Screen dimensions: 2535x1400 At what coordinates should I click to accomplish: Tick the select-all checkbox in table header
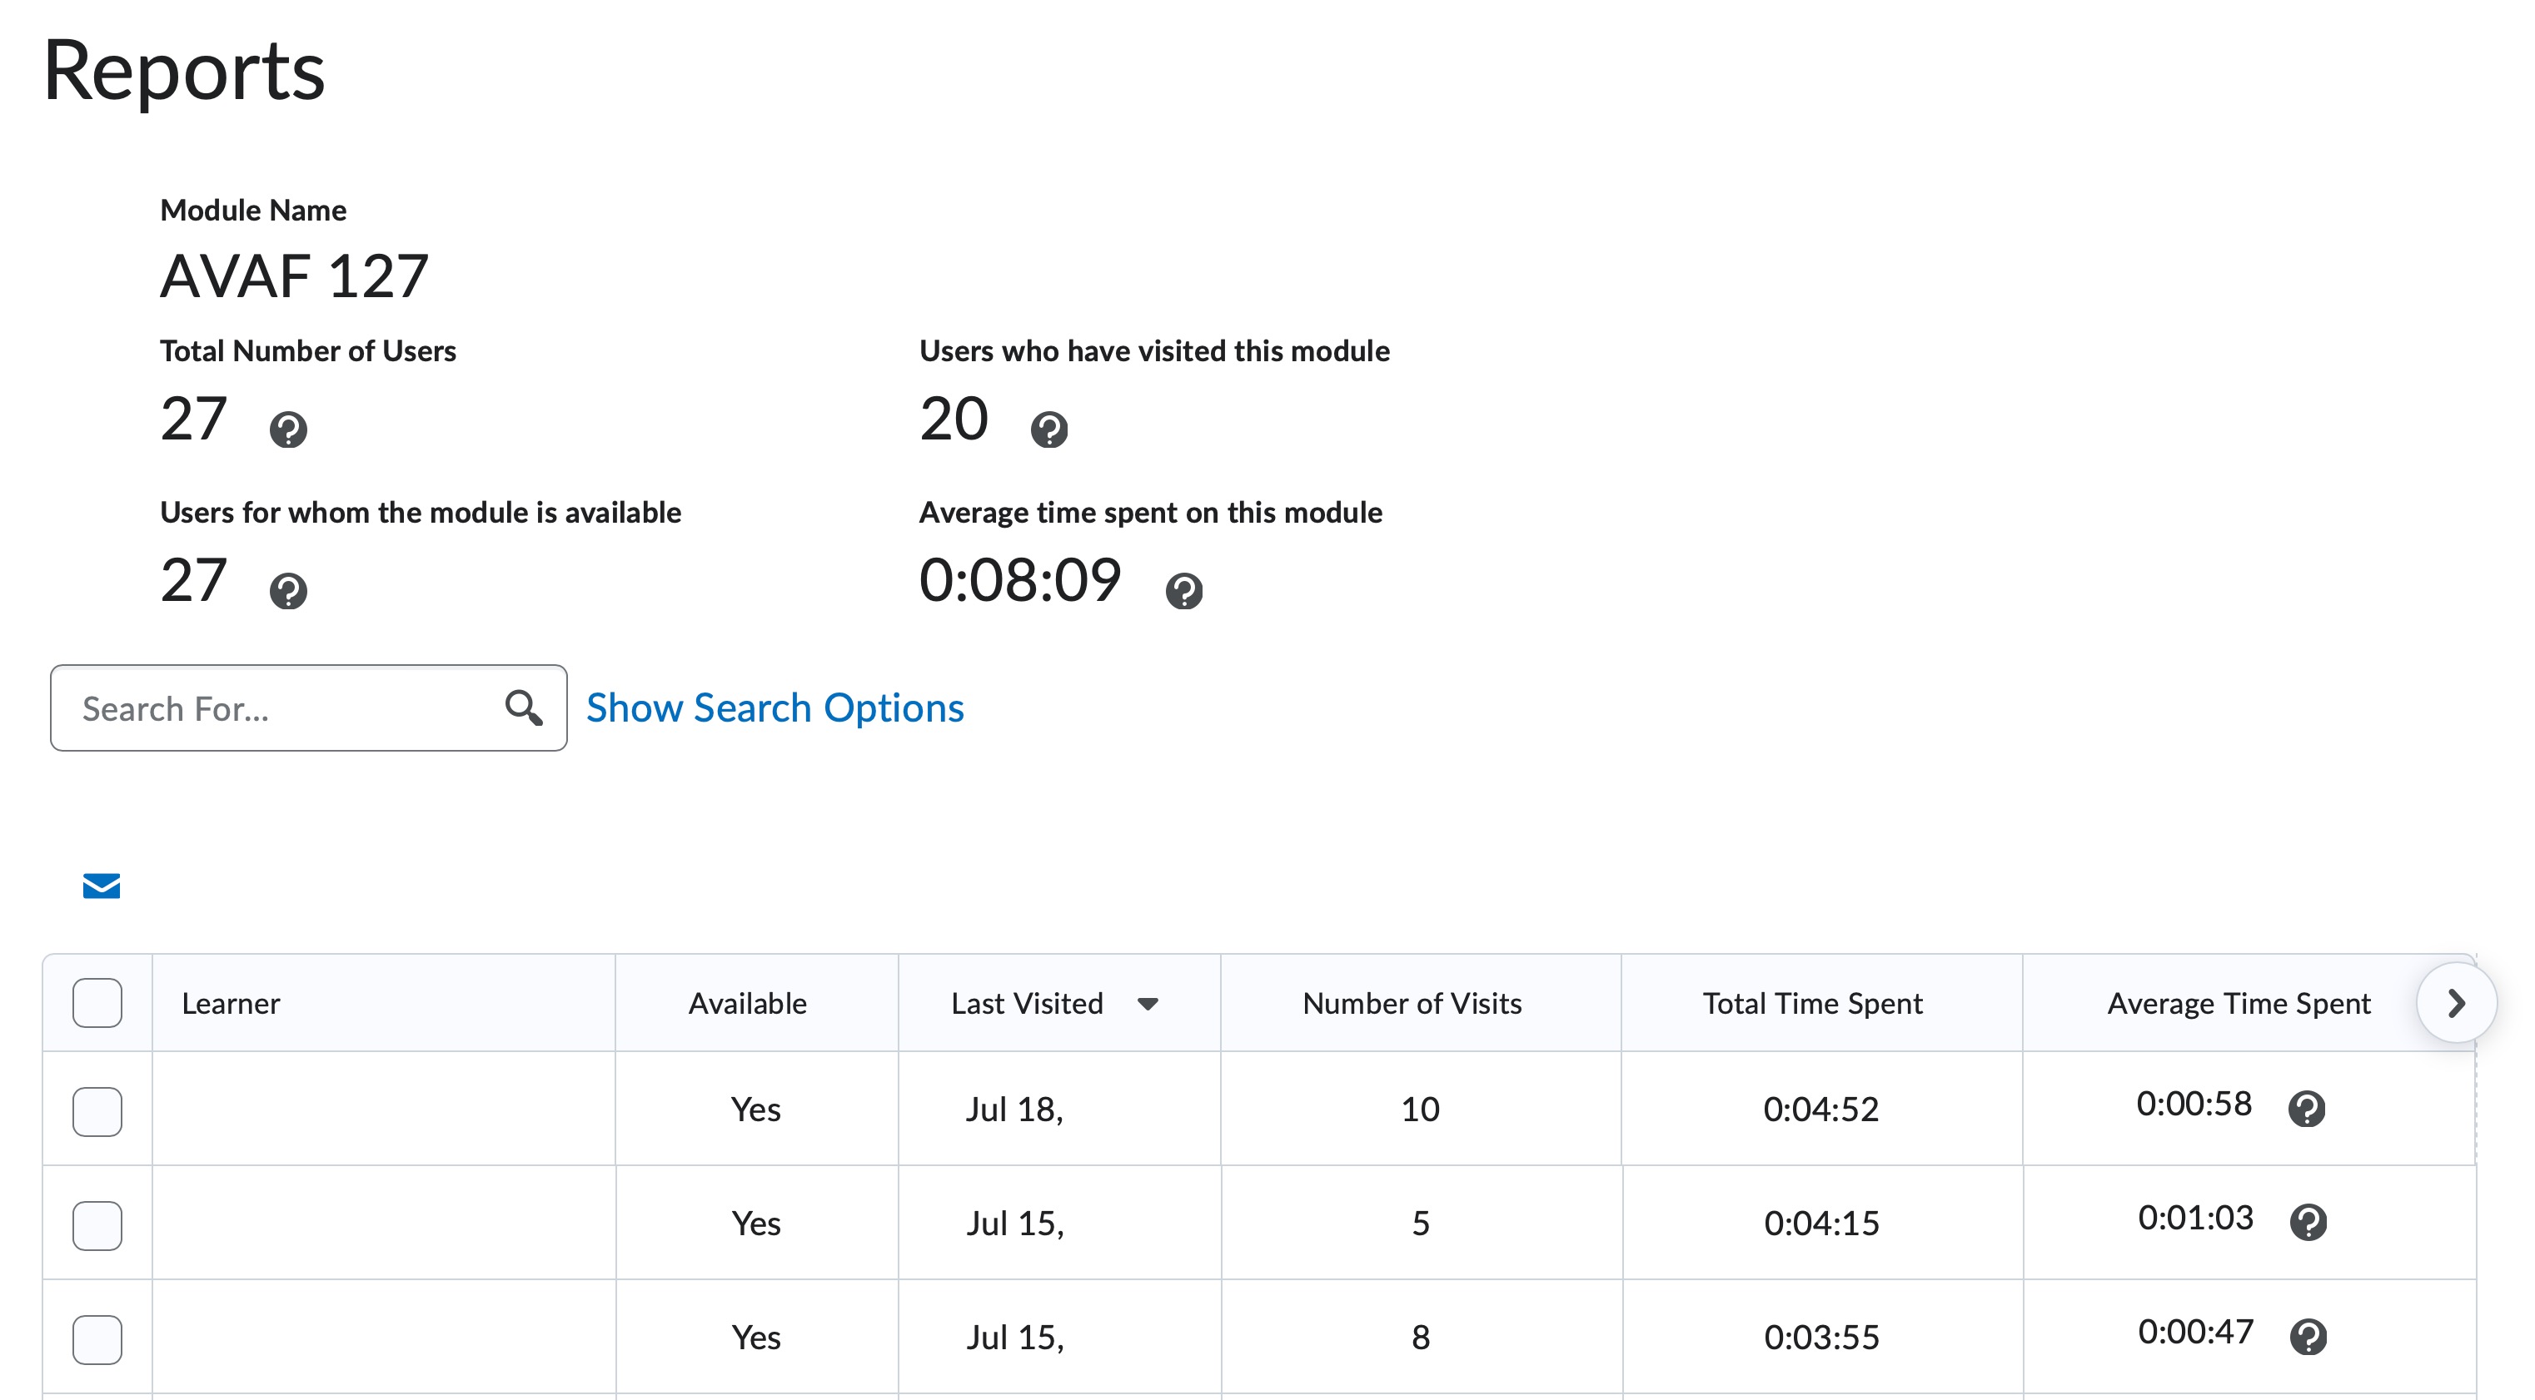(97, 1002)
